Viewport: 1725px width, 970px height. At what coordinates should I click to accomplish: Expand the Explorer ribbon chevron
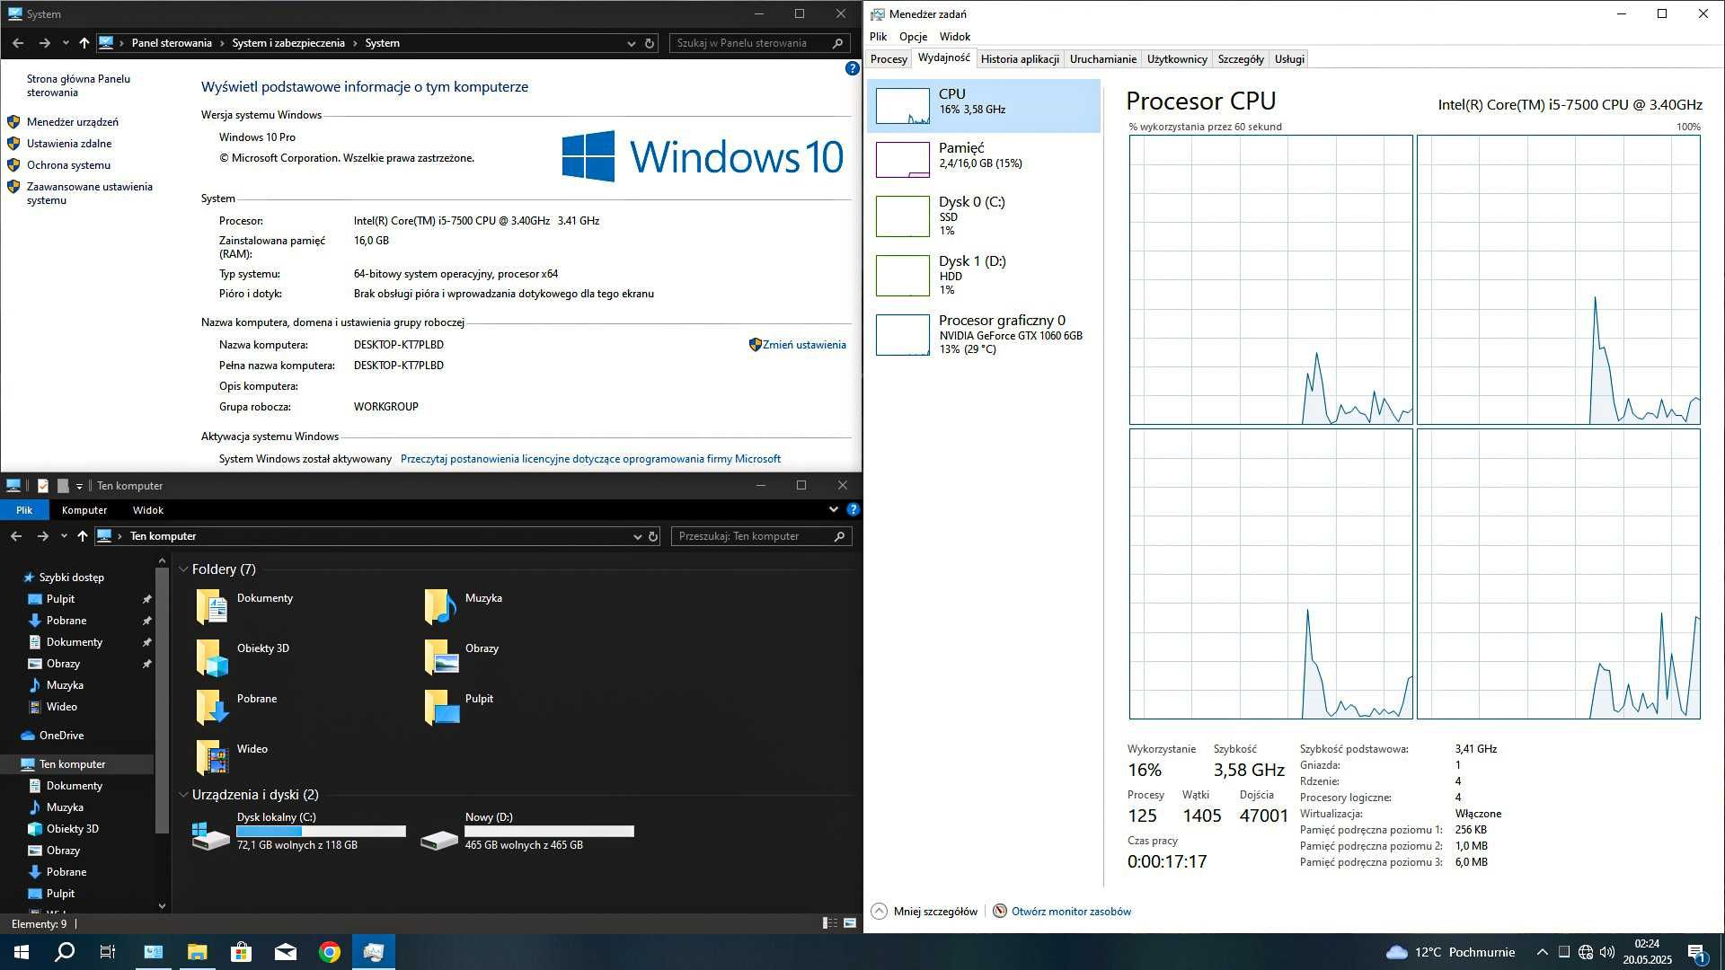pyautogui.click(x=833, y=509)
